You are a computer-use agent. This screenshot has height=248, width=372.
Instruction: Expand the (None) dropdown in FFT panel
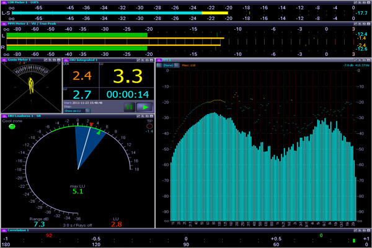pyautogui.click(x=171, y=65)
